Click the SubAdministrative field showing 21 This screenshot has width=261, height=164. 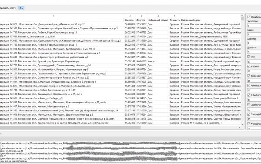[254, 100]
